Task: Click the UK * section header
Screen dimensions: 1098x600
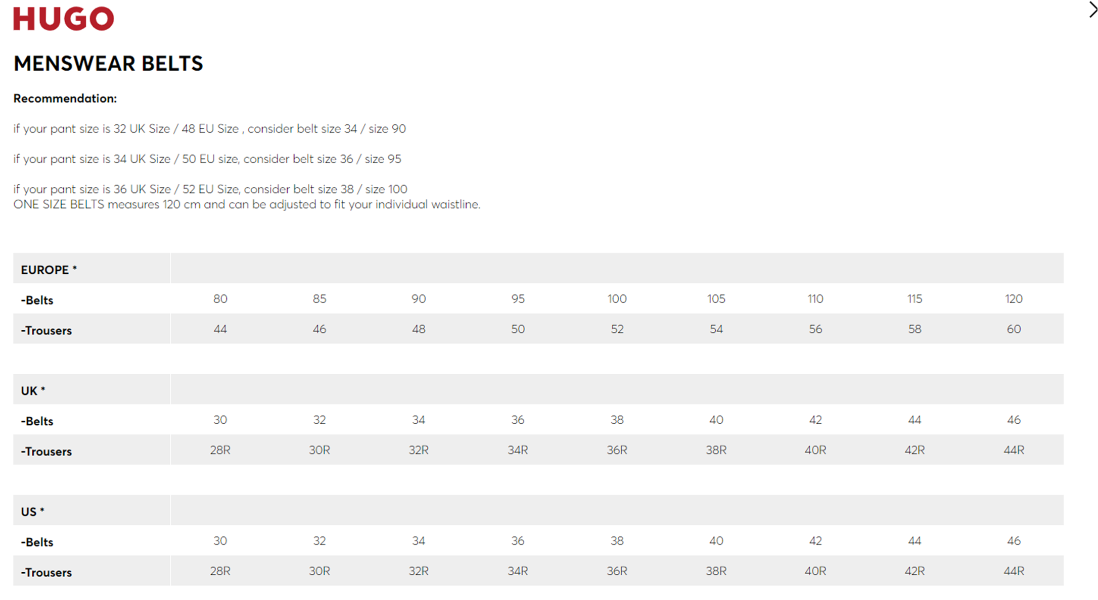Action: pos(33,391)
